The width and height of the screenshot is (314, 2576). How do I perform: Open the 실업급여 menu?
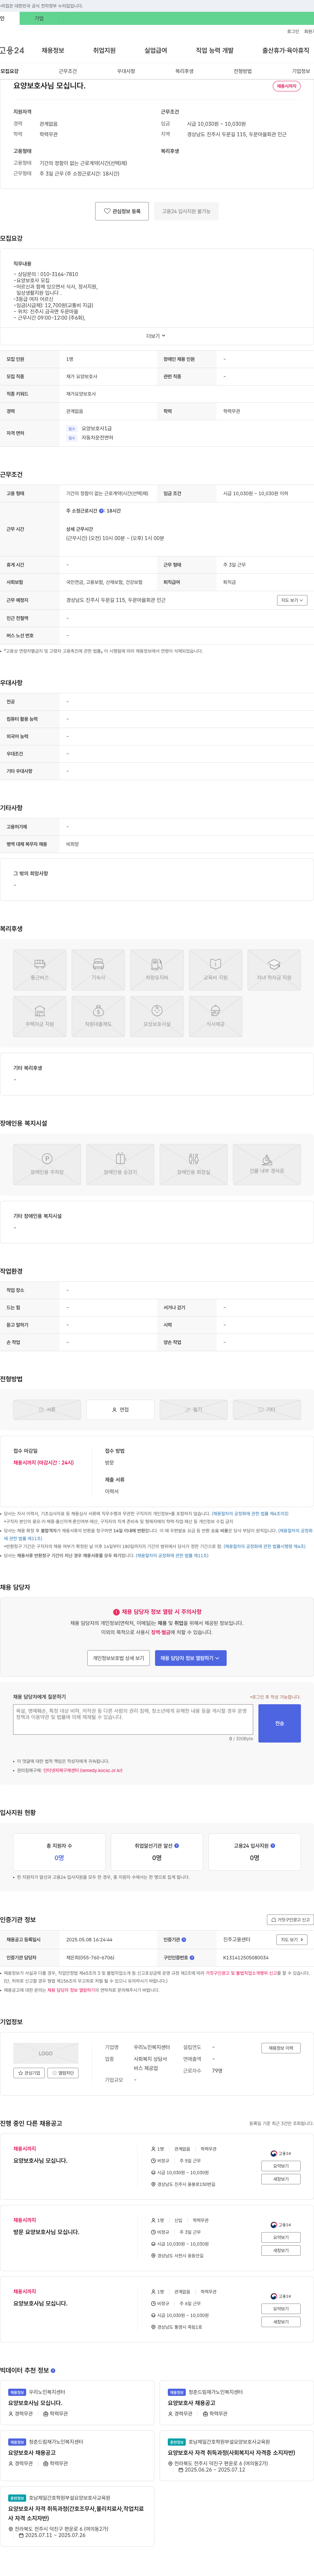[156, 50]
